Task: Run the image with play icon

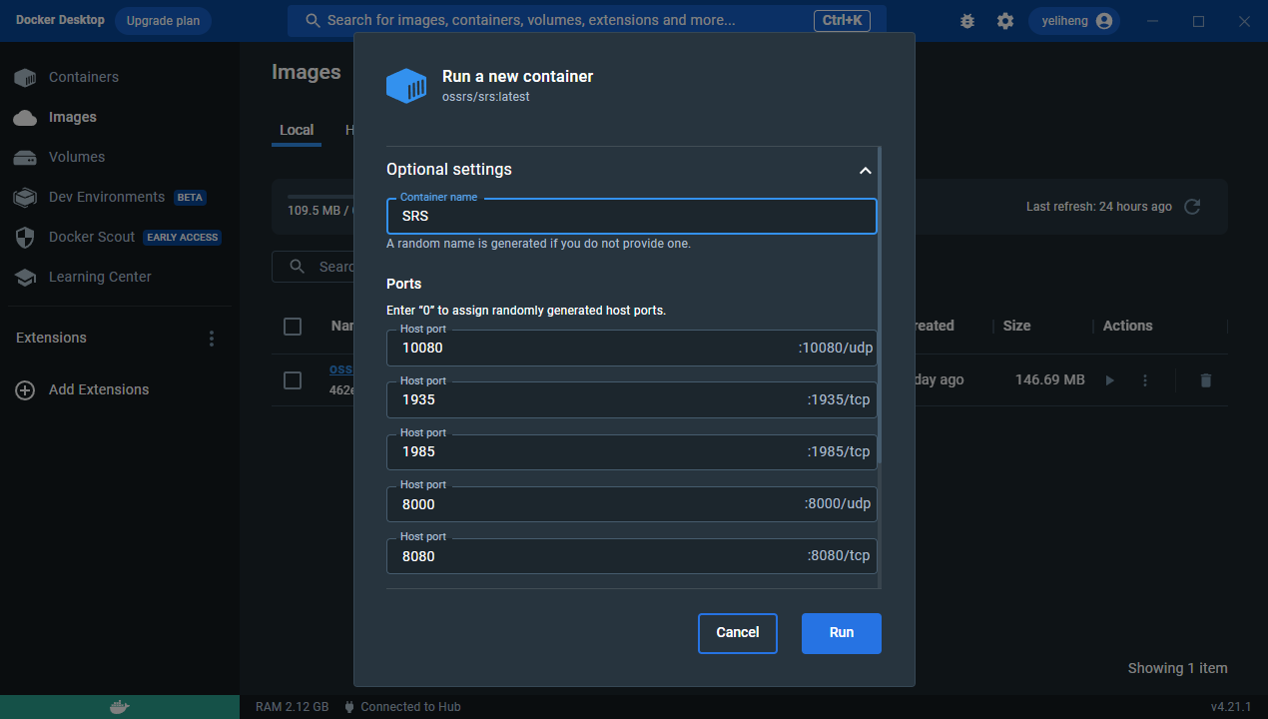Action: pos(1109,380)
